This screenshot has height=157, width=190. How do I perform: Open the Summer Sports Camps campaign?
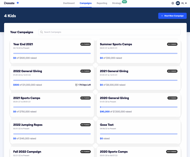tap(139, 51)
